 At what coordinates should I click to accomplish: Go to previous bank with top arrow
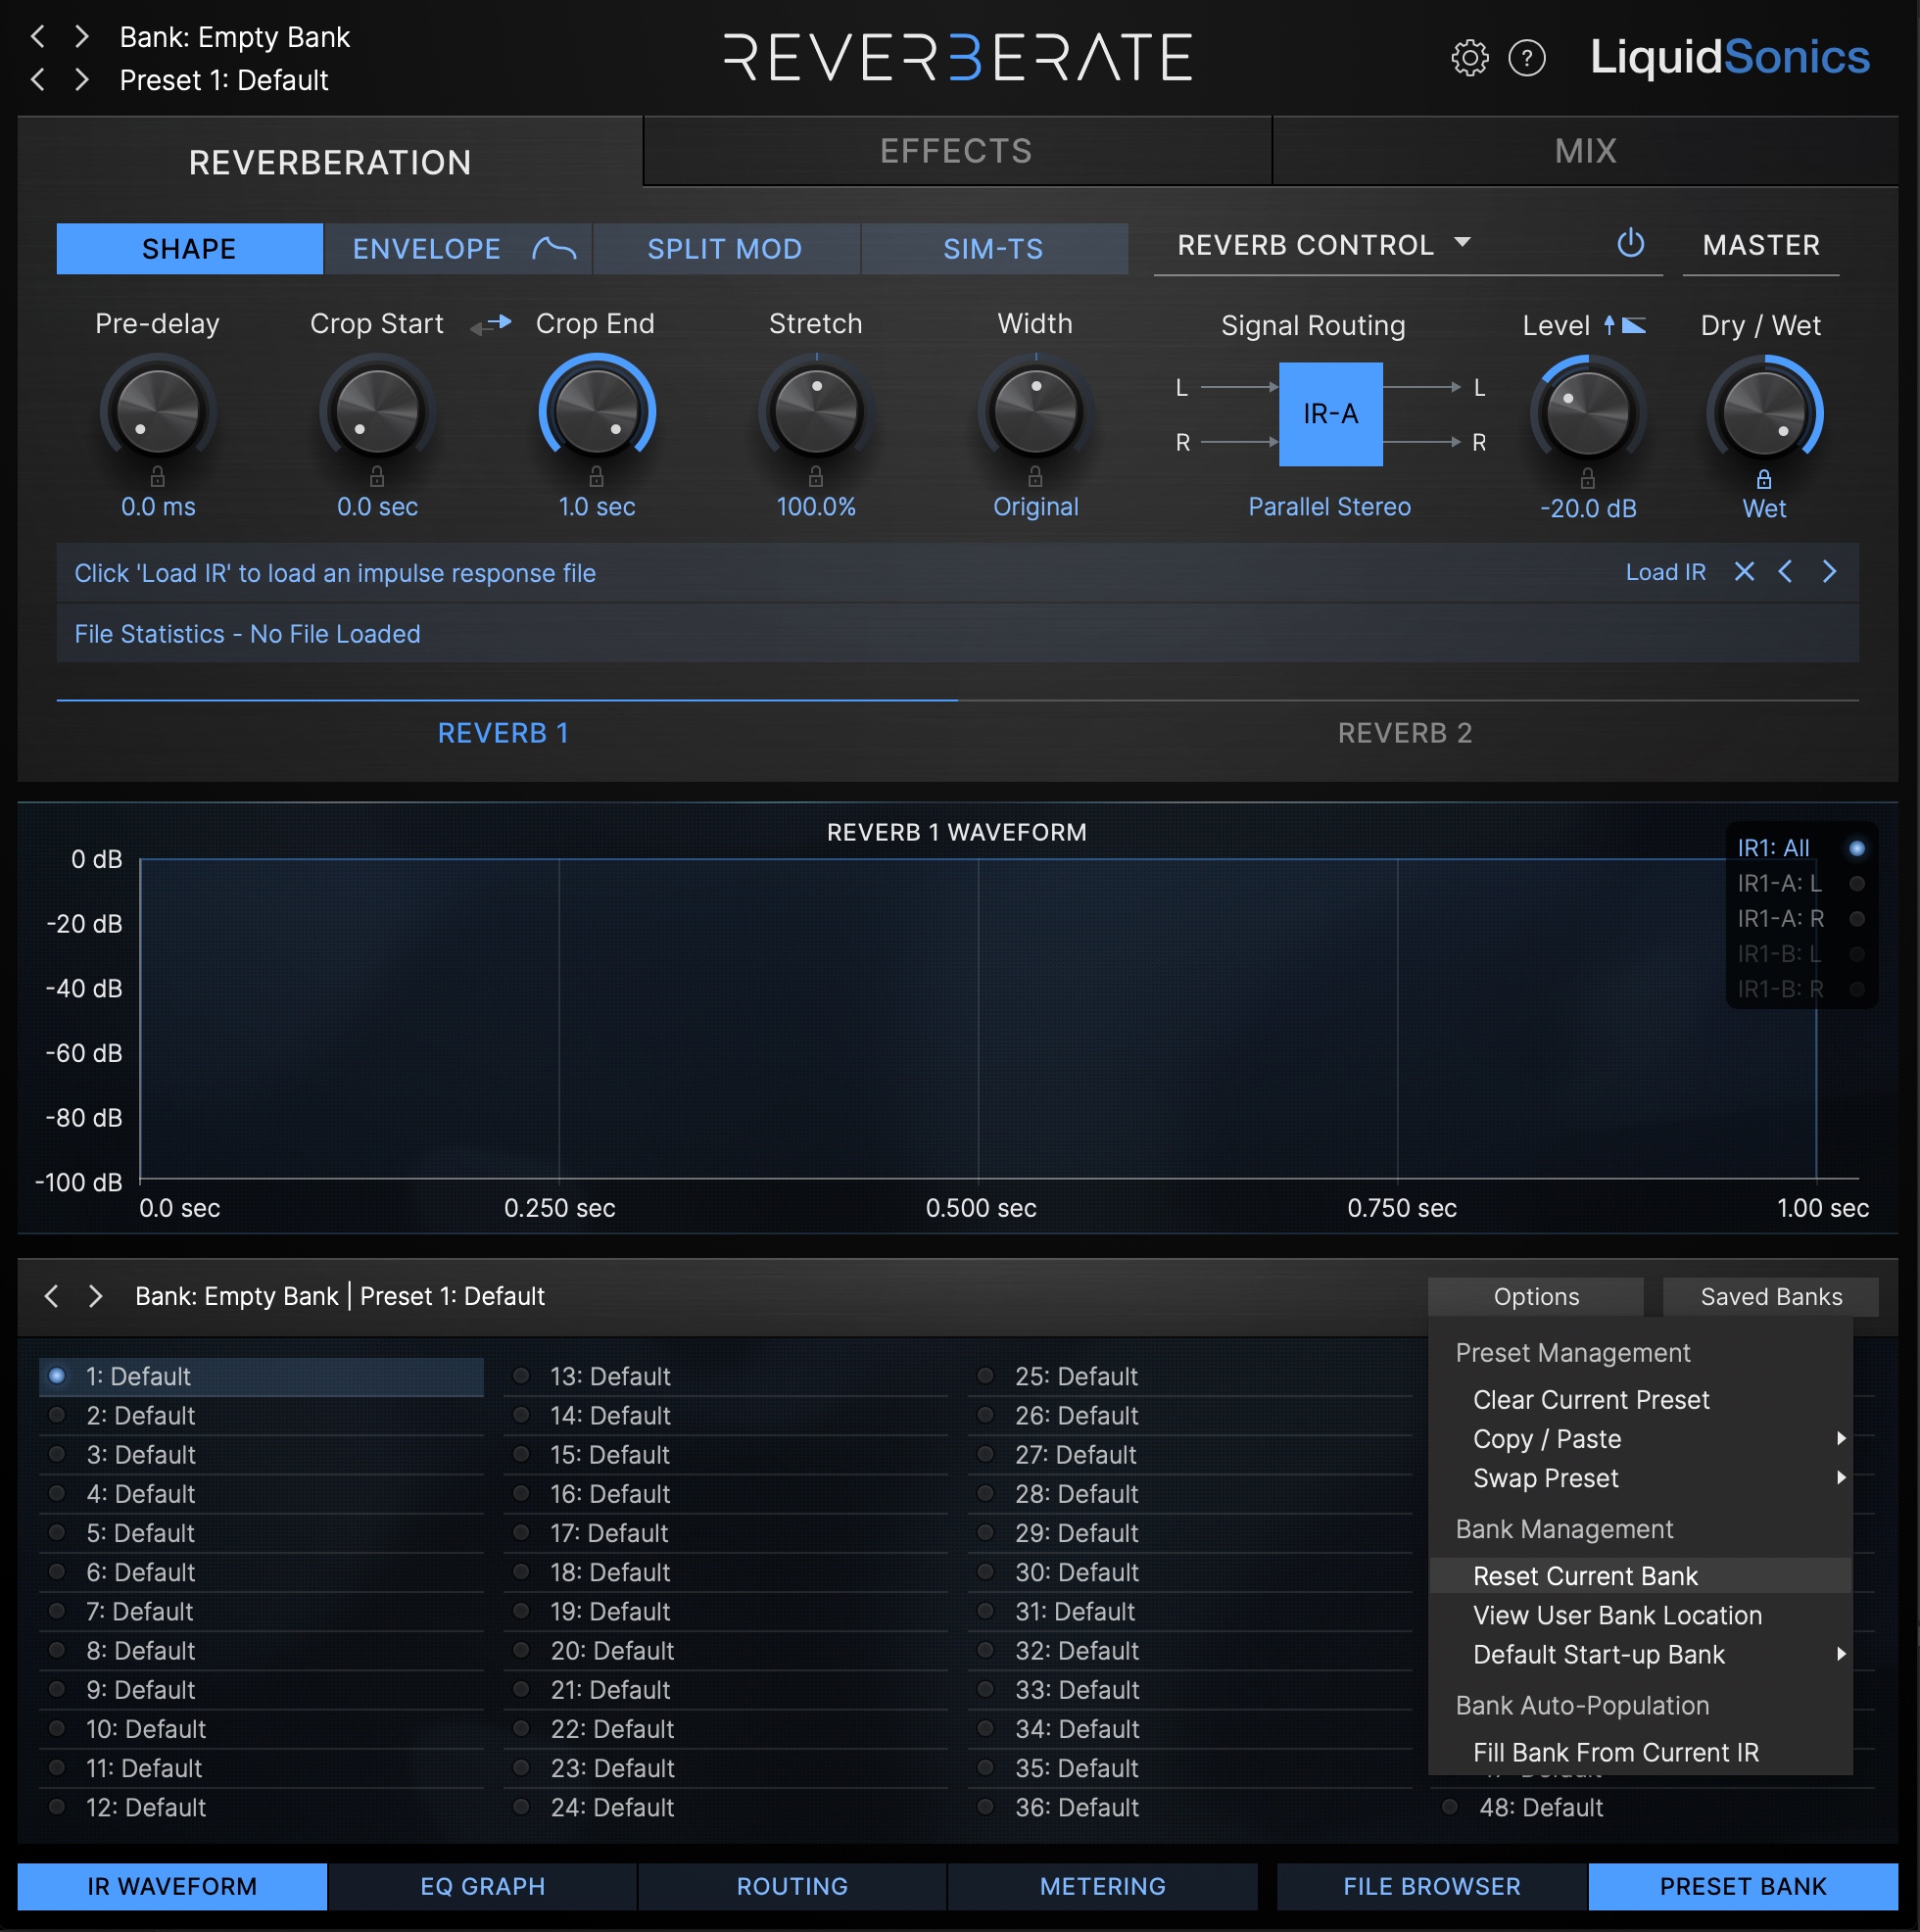[x=38, y=37]
